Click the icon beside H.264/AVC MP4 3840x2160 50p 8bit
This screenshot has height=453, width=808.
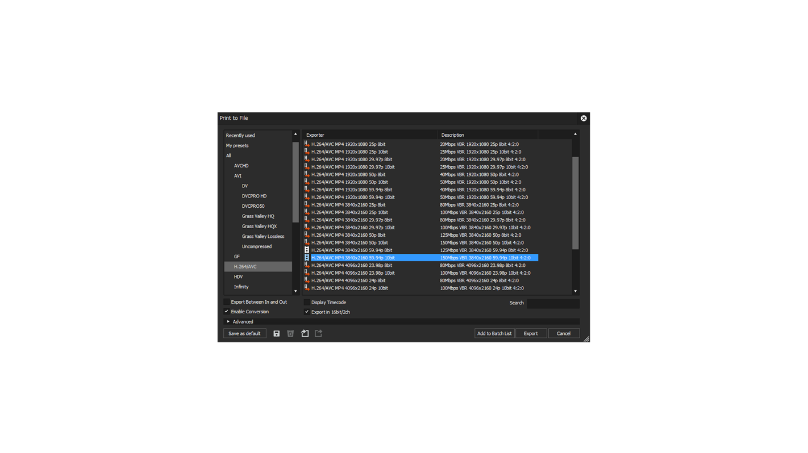coord(307,235)
